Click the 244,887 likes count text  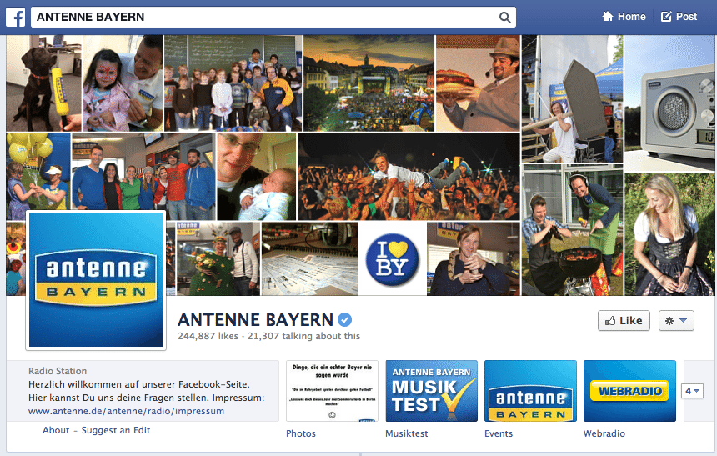[208, 336]
